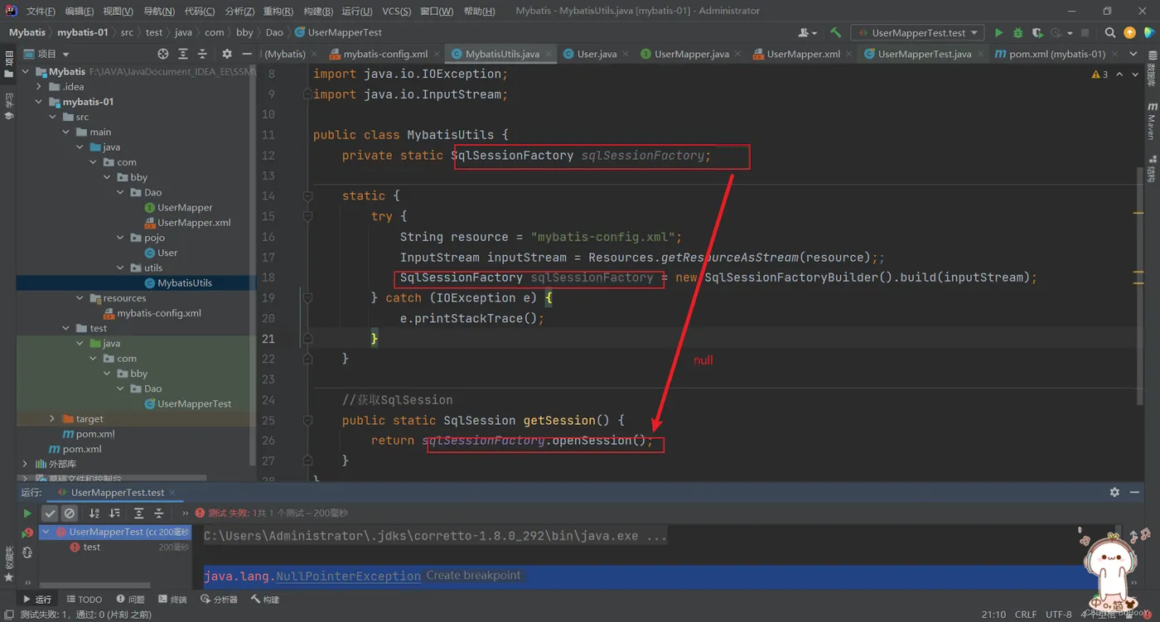The image size is (1160, 622).
Task: Open the Maven tool window on right sidebar
Action: [1152, 121]
